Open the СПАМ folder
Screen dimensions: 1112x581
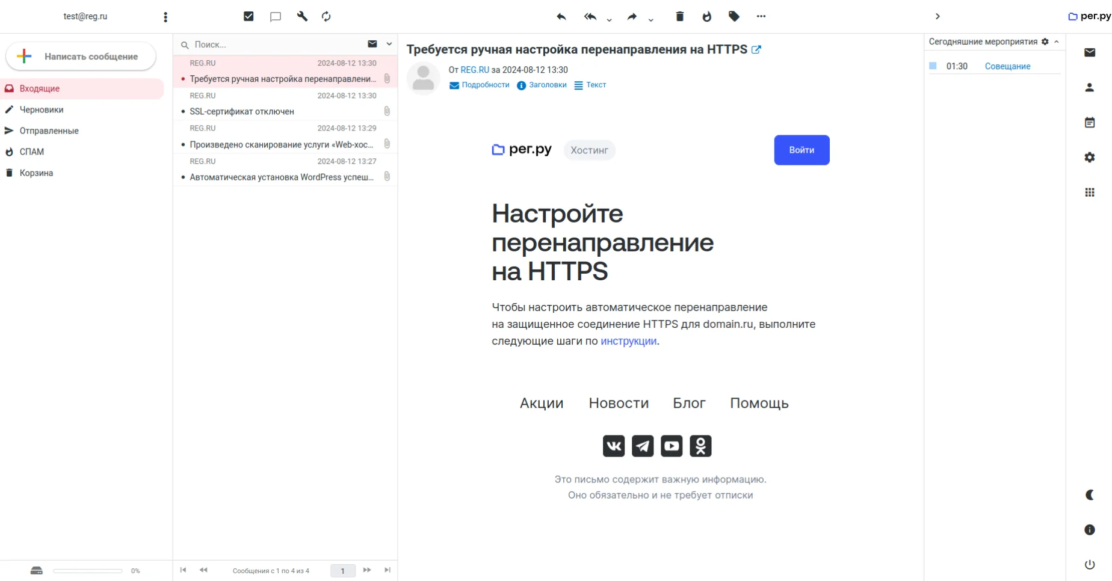click(82, 152)
